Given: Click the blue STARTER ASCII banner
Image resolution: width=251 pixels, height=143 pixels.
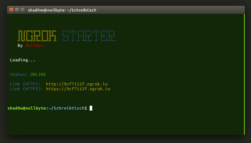Looking at the screenshot, I should coord(89,36).
